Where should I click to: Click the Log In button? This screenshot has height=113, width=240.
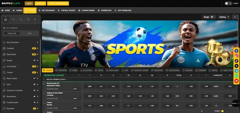point(29,3)
